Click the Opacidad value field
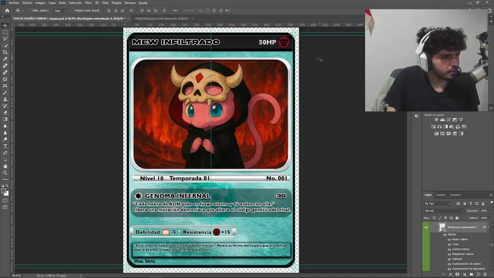 tap(484, 211)
